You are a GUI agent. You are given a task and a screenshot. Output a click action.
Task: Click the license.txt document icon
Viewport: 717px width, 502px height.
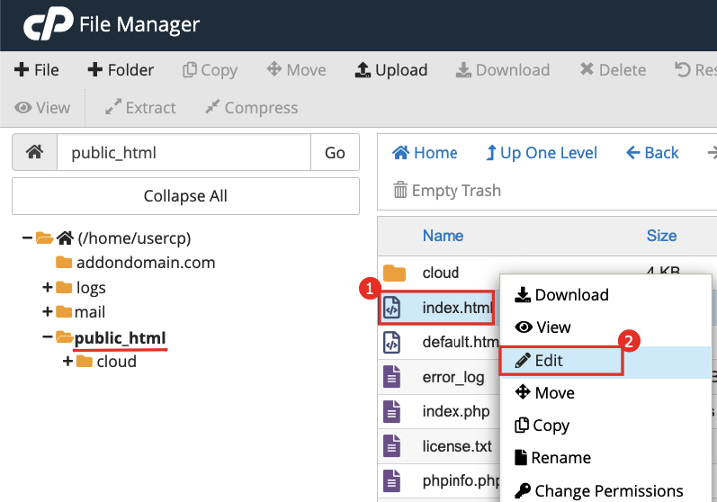click(391, 446)
